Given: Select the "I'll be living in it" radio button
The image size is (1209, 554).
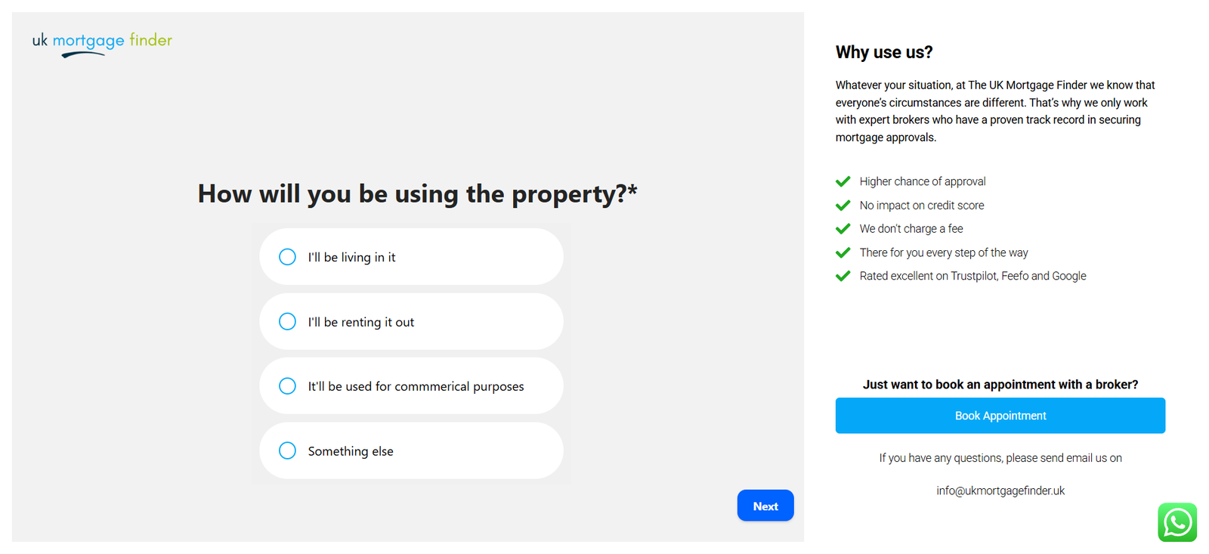Looking at the screenshot, I should (287, 257).
